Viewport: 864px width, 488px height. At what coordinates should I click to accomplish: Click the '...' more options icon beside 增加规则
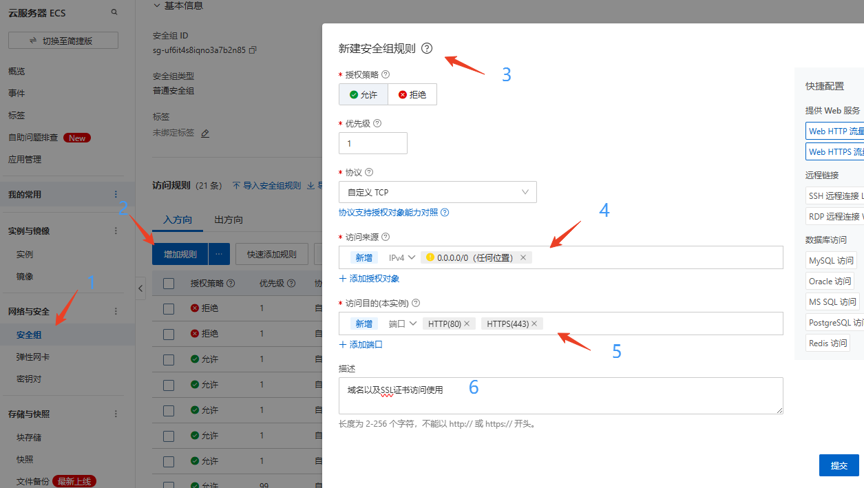click(219, 253)
